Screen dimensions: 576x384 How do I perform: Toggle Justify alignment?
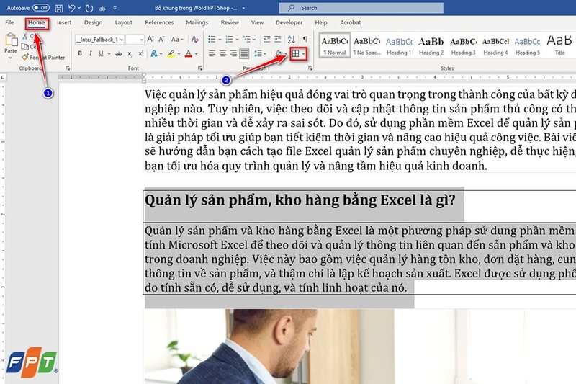click(x=244, y=53)
